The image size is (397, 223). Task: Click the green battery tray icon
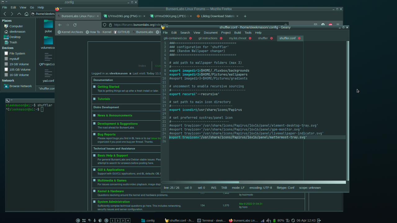274,221
